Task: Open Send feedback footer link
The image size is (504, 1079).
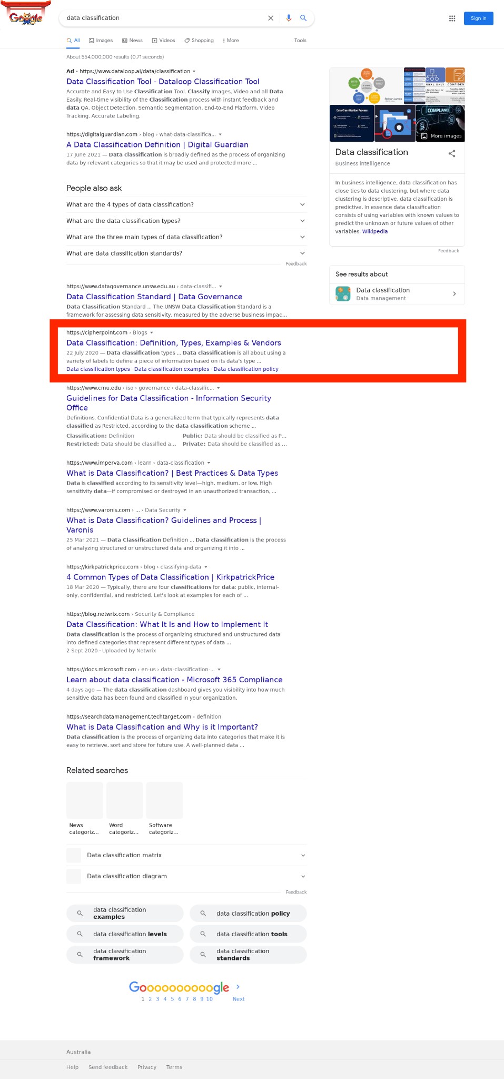Action: click(108, 1067)
